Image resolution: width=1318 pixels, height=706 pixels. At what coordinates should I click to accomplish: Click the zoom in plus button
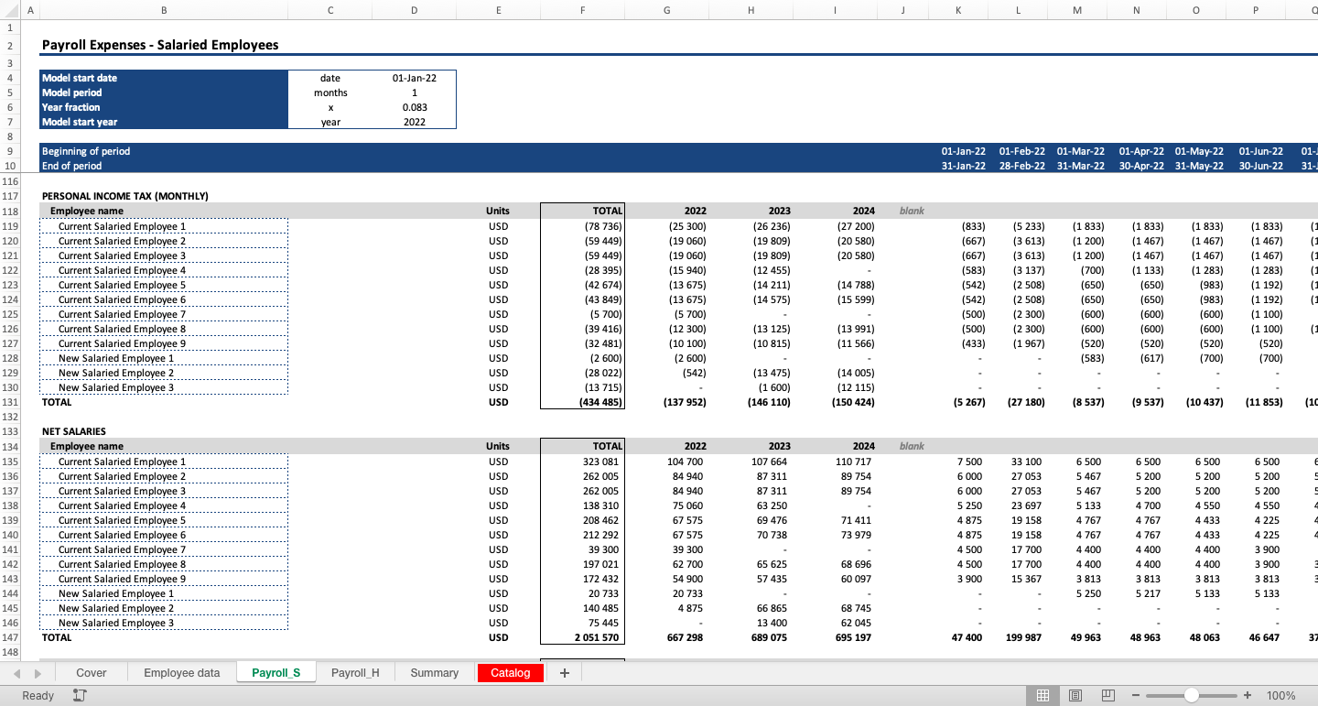coord(1248,696)
